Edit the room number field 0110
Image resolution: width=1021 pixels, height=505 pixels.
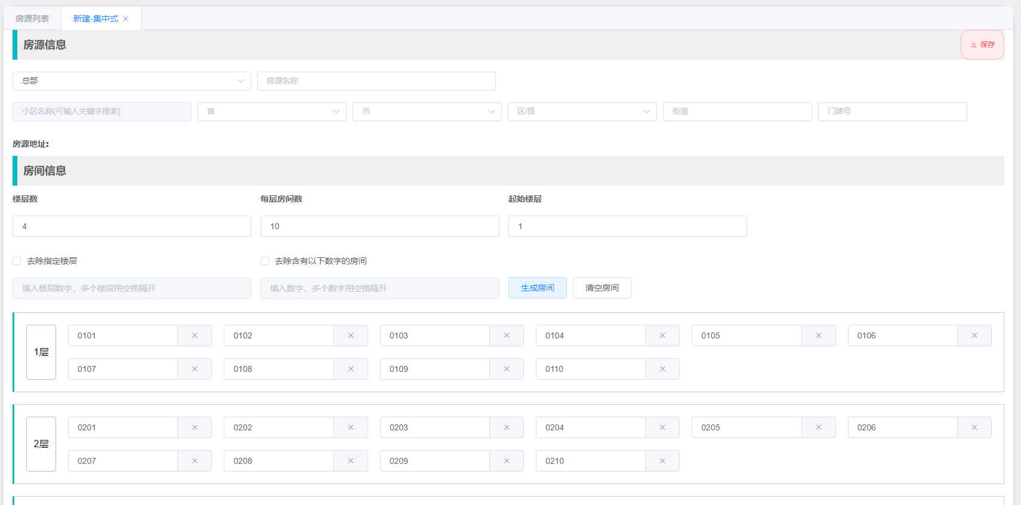tap(591, 369)
